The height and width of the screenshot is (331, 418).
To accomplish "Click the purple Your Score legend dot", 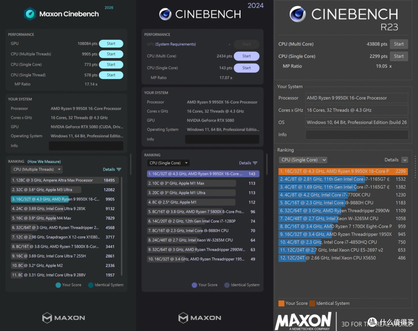I will pyautogui.click(x=194, y=285).
